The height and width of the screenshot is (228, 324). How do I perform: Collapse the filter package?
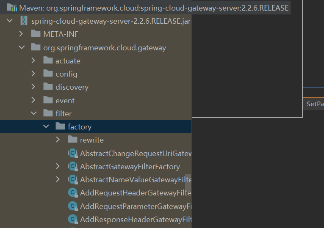click(x=34, y=113)
